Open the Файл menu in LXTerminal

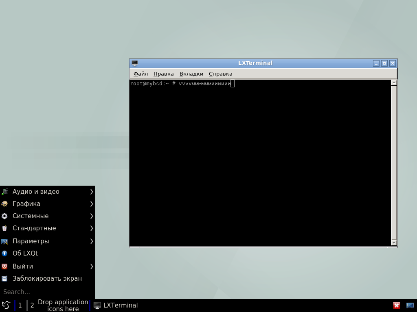(140, 74)
